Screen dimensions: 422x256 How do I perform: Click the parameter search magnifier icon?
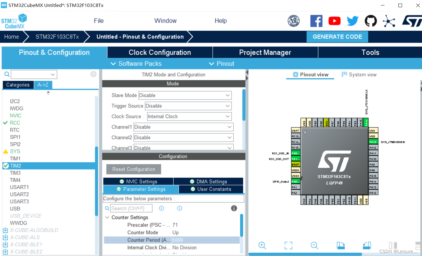[107, 208]
